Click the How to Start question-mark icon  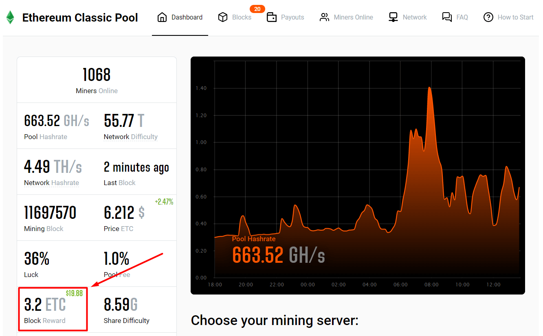pos(488,17)
